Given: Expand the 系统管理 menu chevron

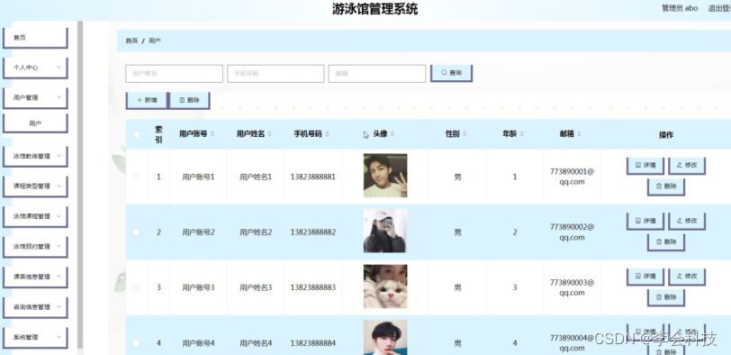Looking at the screenshot, I should [x=59, y=337].
